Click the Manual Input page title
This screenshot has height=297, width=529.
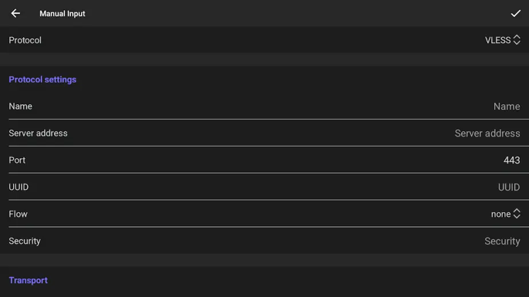click(62, 14)
